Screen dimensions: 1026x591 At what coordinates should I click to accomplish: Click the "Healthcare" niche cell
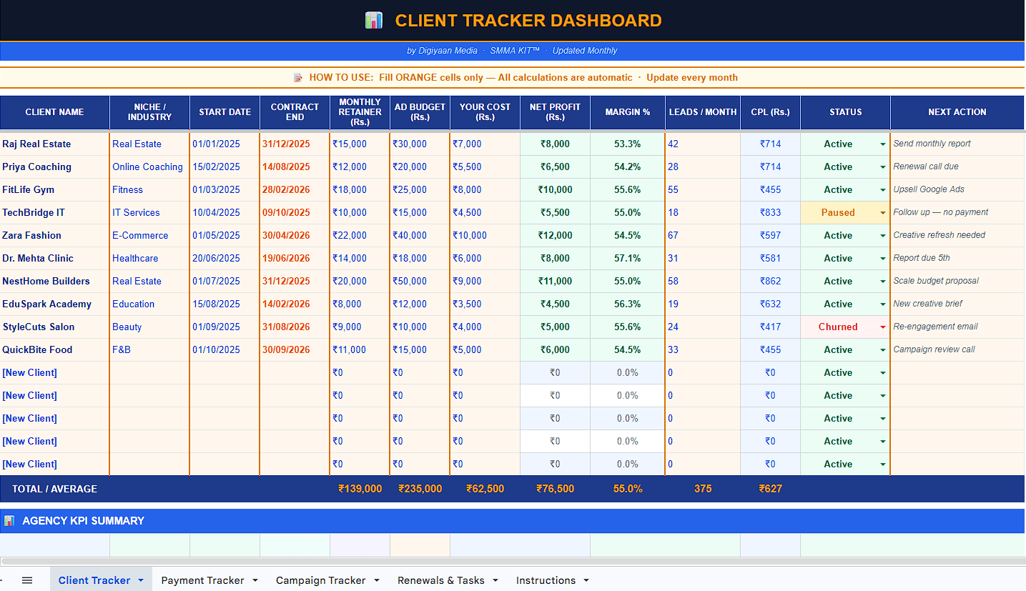tap(149, 258)
